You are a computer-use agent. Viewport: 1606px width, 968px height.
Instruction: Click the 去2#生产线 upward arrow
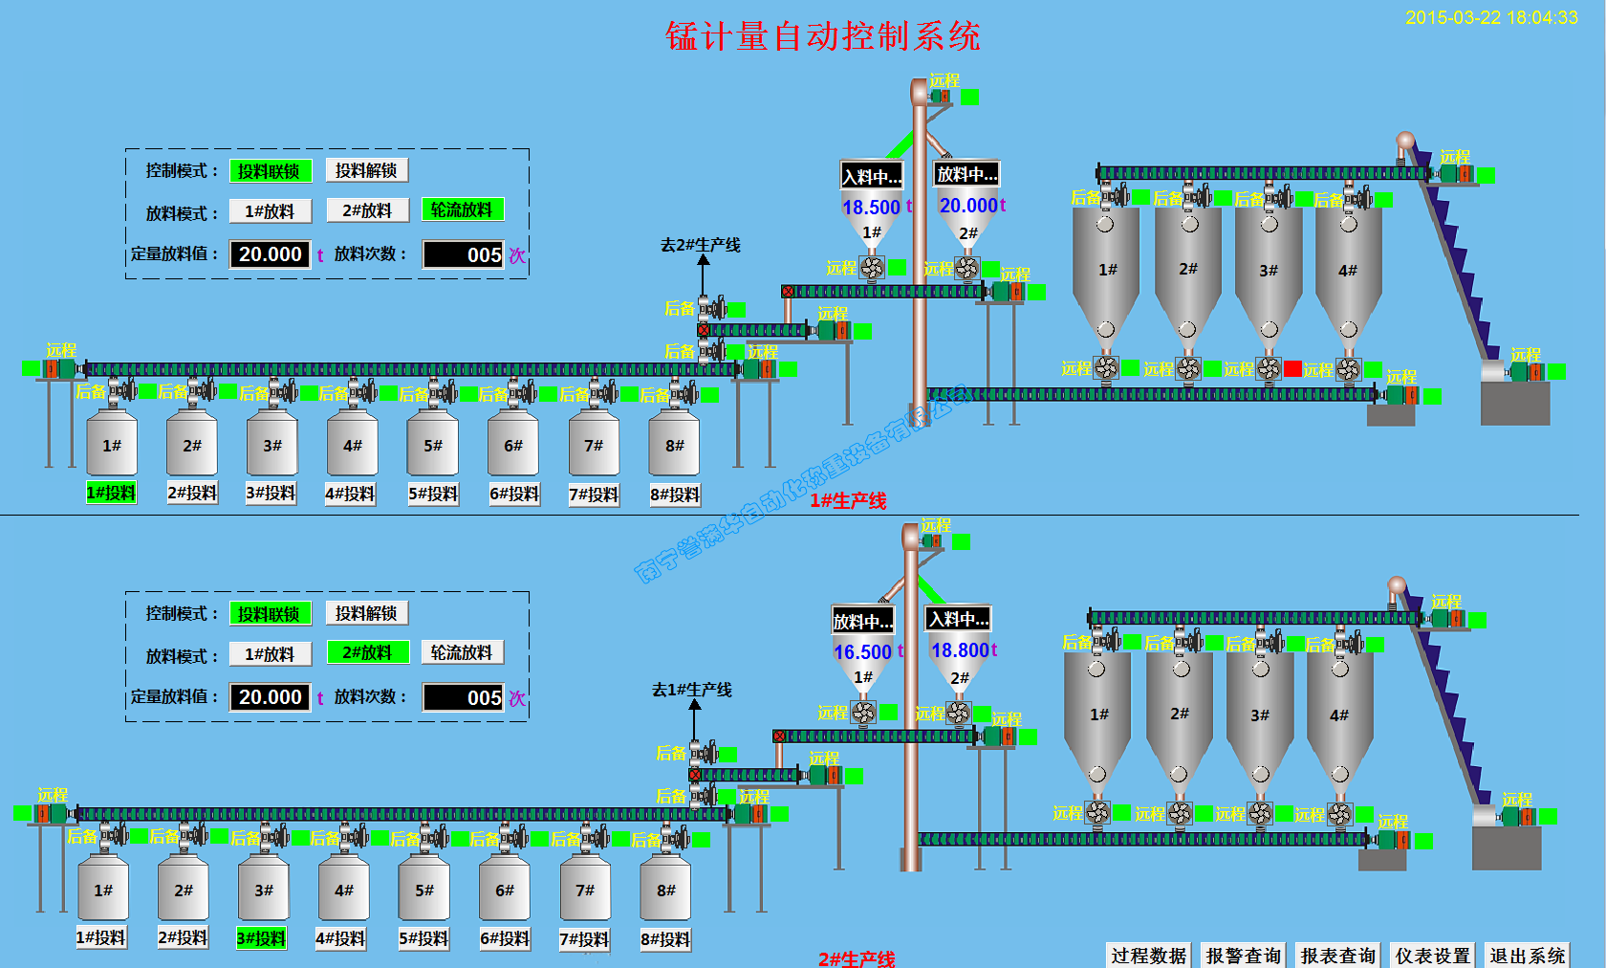pos(703,275)
